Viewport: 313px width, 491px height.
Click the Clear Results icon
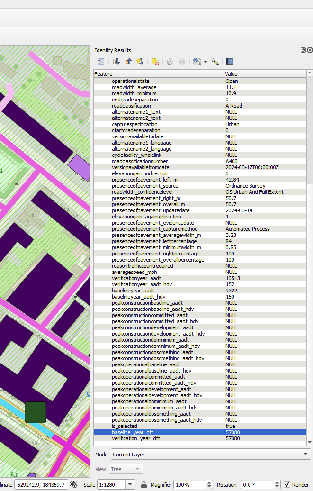[x=155, y=62]
